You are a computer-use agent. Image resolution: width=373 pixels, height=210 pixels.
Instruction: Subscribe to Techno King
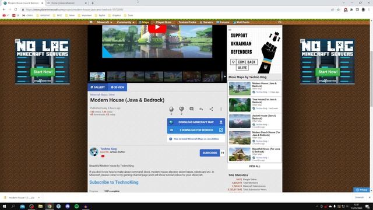coord(210,153)
